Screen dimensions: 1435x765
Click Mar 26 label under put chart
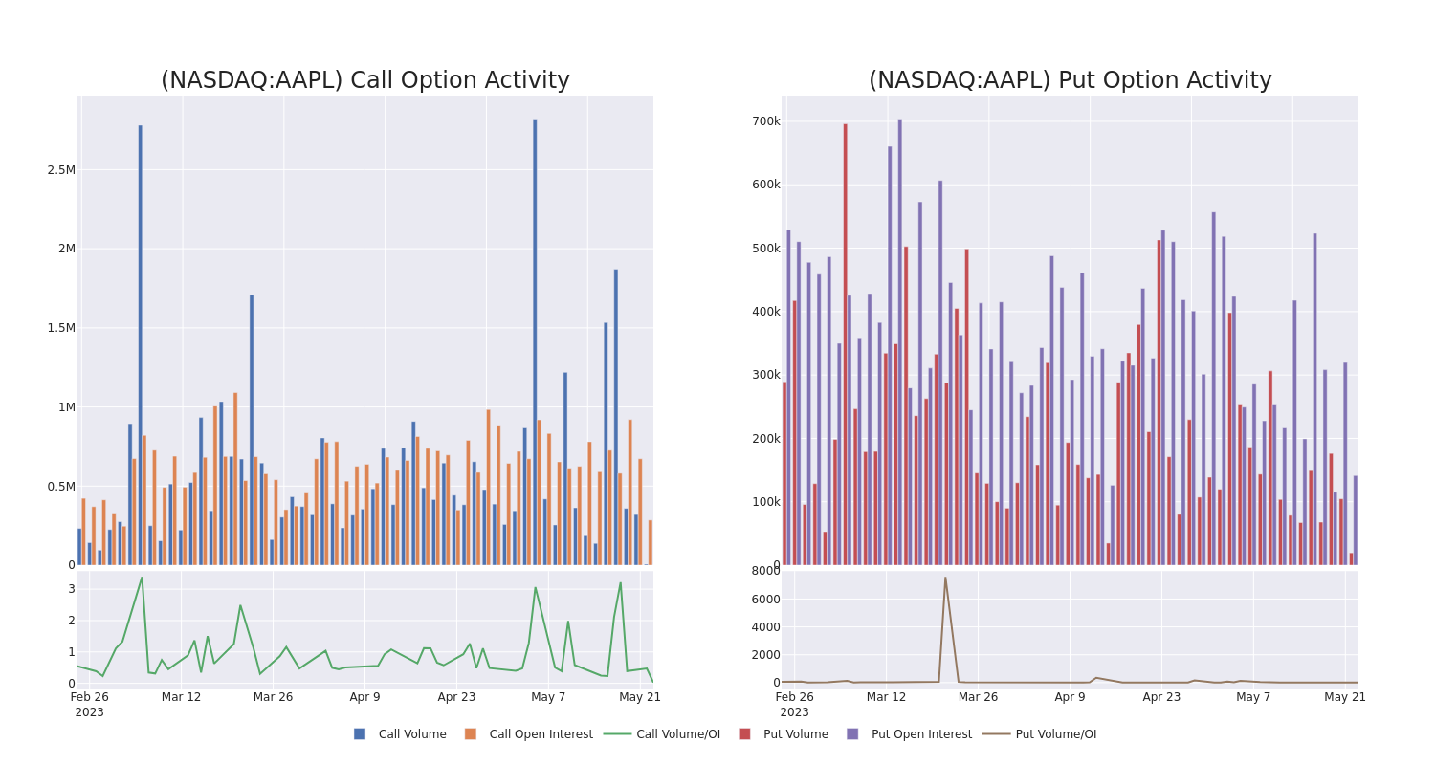pos(979,697)
